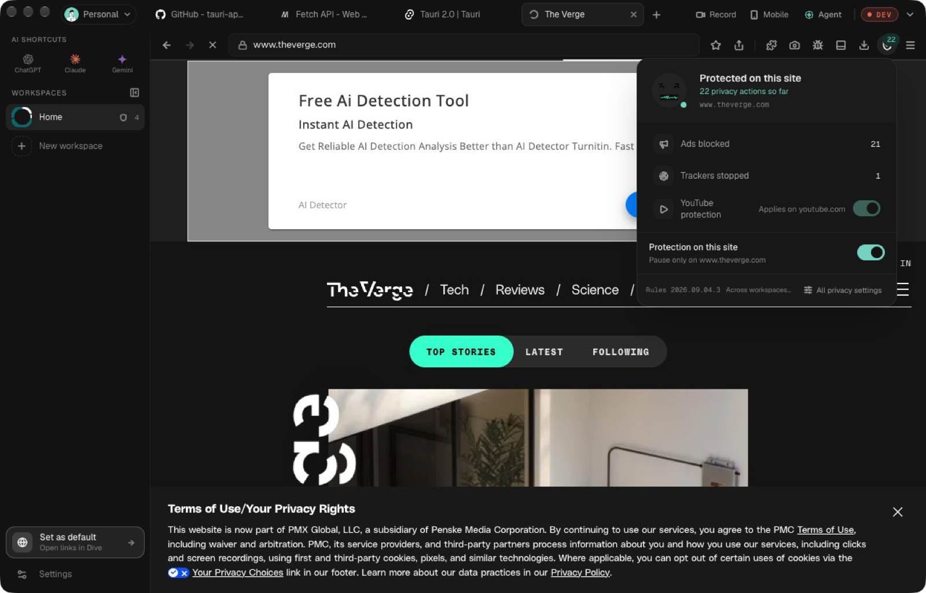This screenshot has width=926, height=593.
Task: Open All privacy settings
Action: point(843,290)
